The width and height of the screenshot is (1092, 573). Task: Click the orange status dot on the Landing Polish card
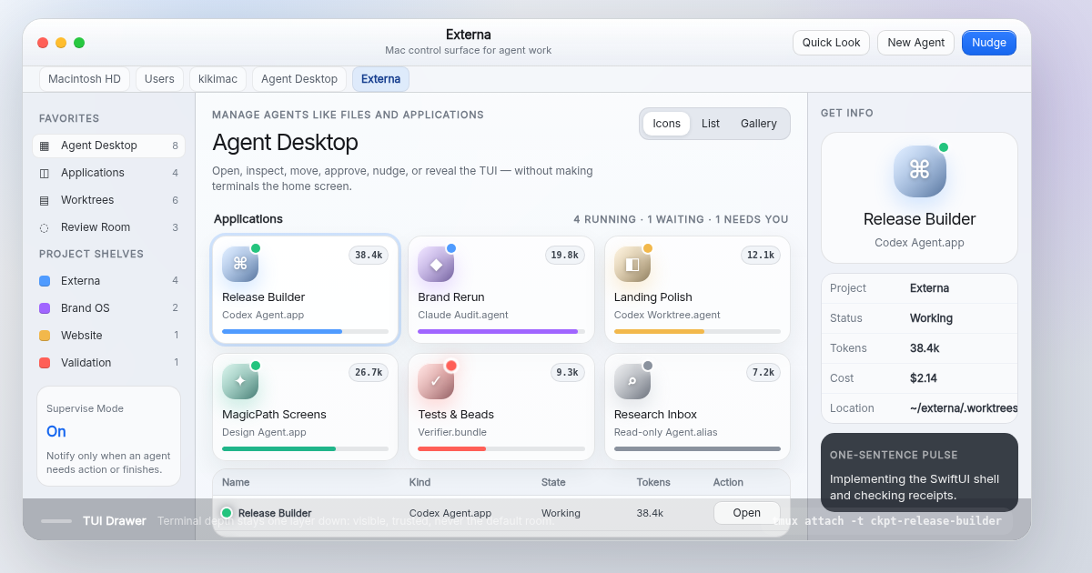tap(648, 248)
